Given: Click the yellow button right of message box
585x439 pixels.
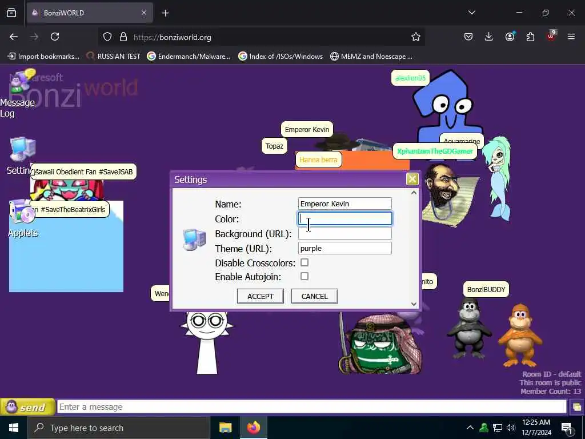Looking at the screenshot, I should click(576, 407).
